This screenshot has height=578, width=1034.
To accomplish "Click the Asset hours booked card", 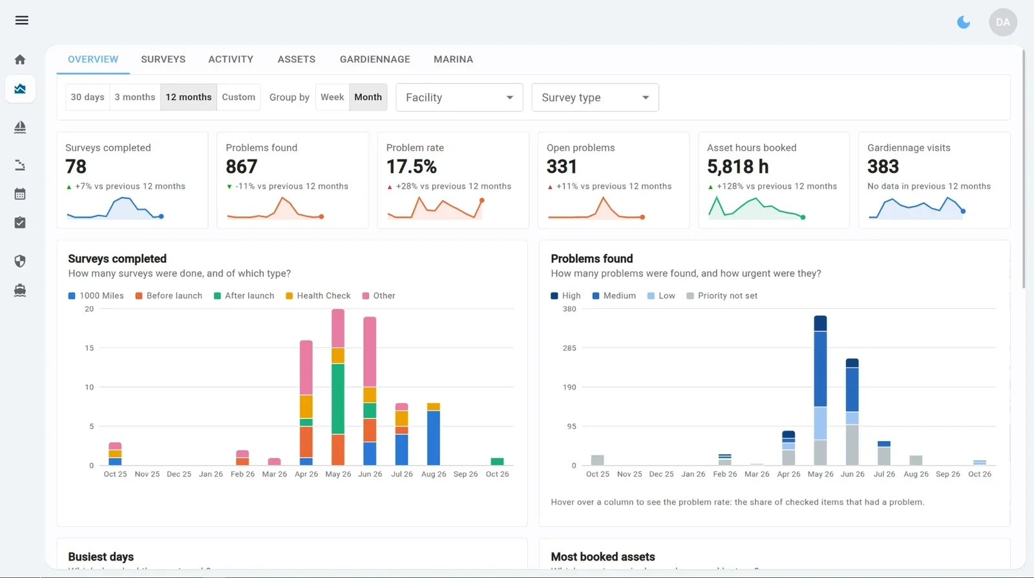I will (x=774, y=180).
